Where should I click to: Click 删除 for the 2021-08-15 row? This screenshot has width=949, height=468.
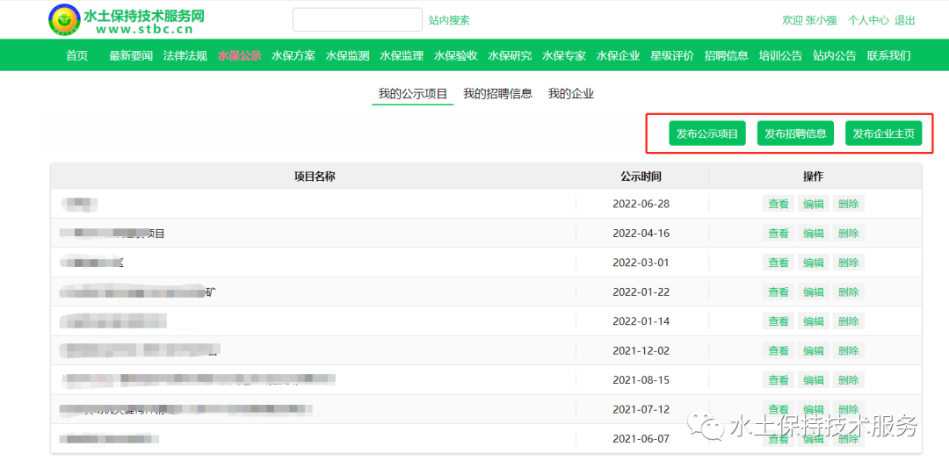click(x=849, y=380)
